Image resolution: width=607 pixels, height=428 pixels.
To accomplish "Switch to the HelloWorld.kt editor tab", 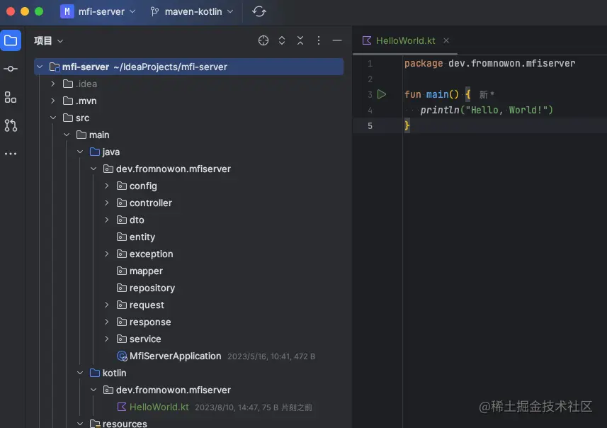I will tap(405, 40).
